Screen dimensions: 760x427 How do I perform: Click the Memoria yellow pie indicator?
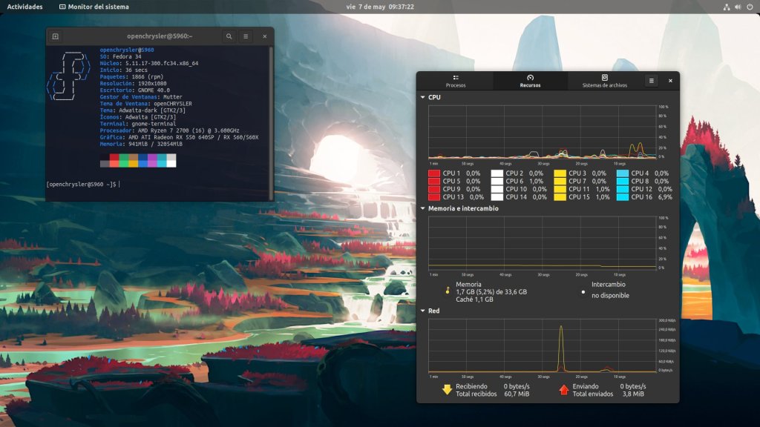click(447, 291)
